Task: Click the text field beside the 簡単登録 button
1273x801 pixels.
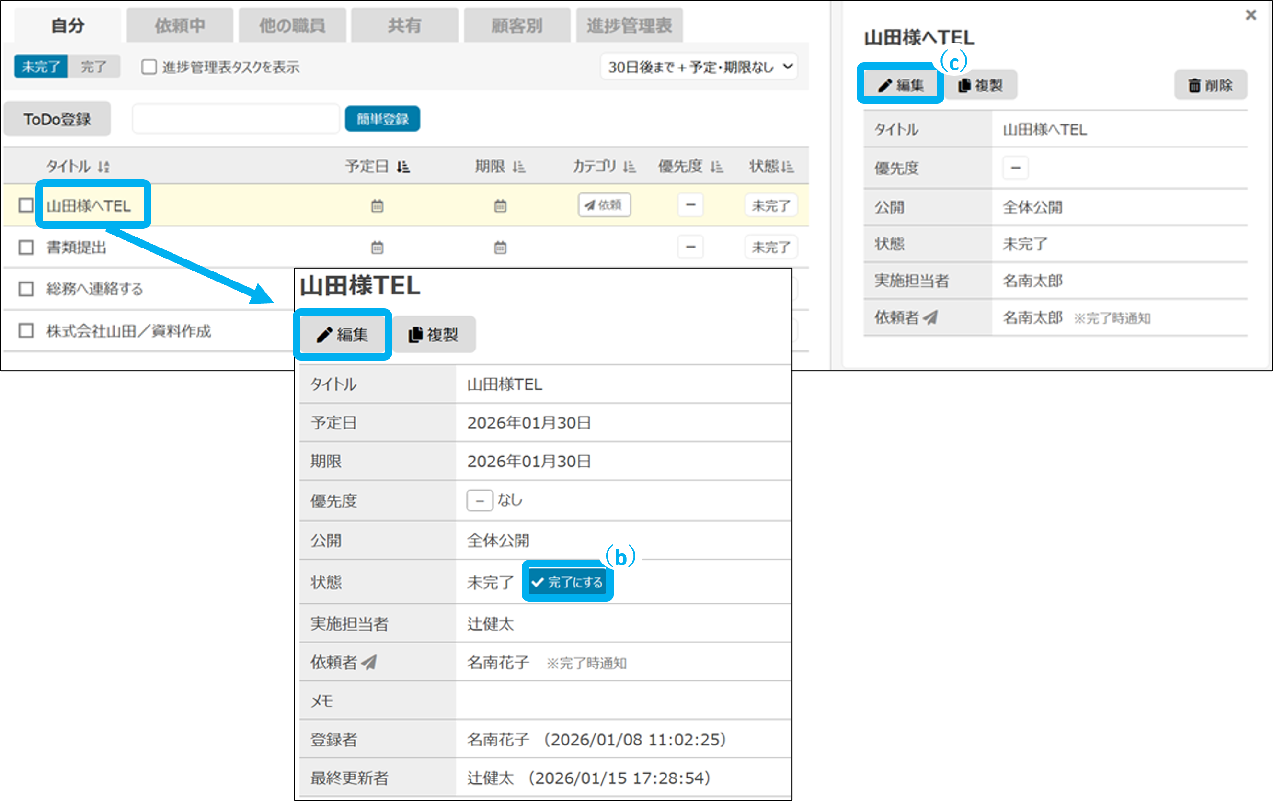Action: tap(235, 119)
